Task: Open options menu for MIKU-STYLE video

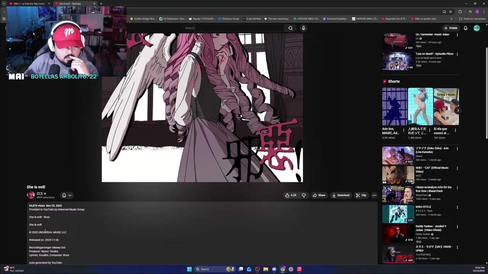Action: tap(457, 207)
